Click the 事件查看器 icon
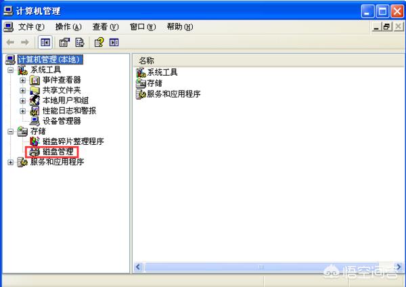Viewport: 406px width, 287px height. click(35, 81)
